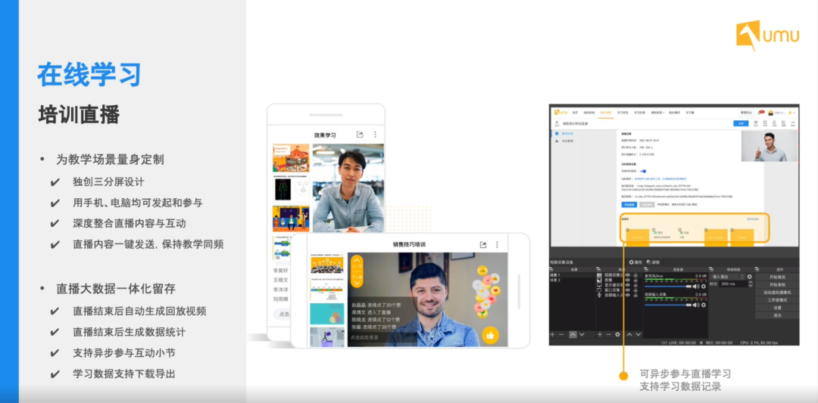Click the plus icon to add a scene
The width and height of the screenshot is (818, 403).
pos(553,334)
